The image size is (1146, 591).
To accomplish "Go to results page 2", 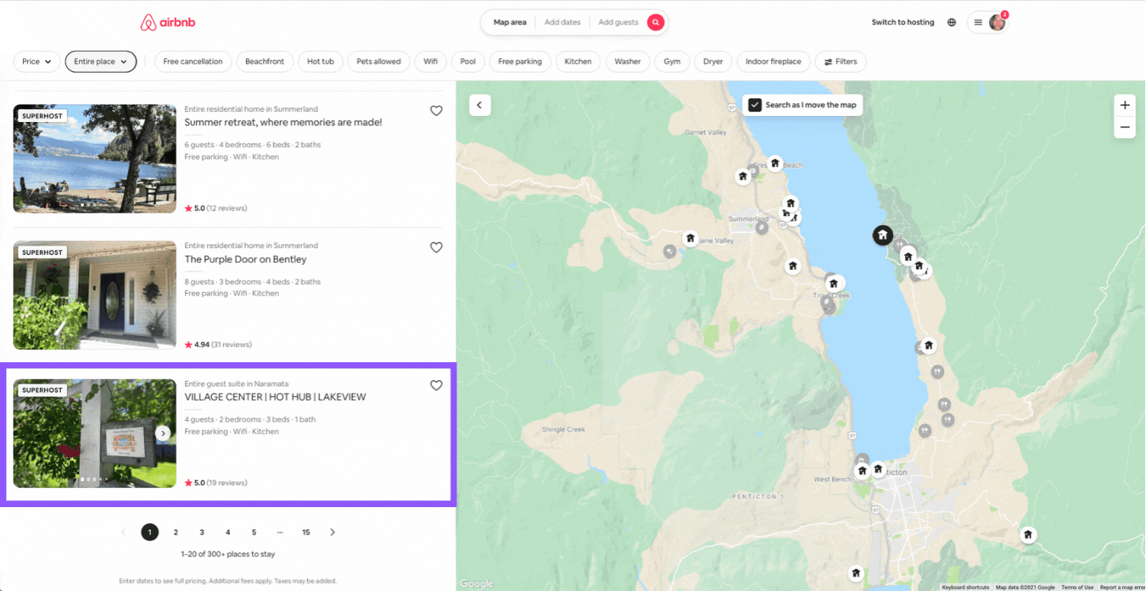I will (x=176, y=532).
